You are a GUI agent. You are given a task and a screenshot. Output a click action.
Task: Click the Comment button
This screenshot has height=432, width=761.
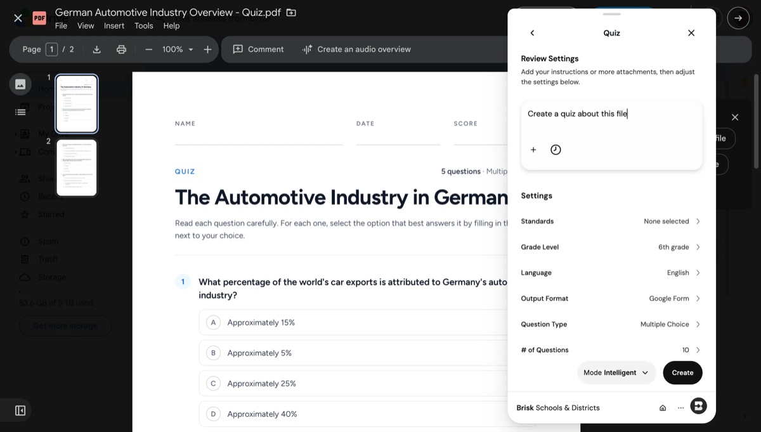(x=258, y=49)
